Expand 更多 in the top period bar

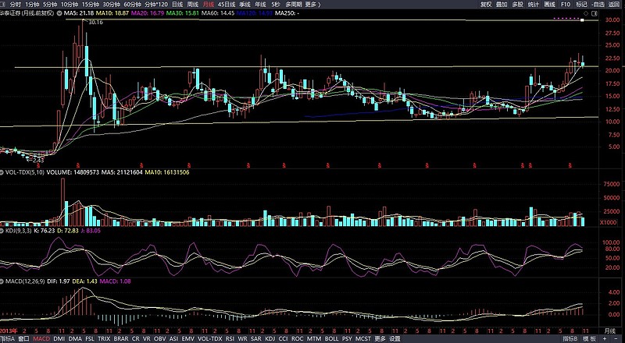point(313,4)
